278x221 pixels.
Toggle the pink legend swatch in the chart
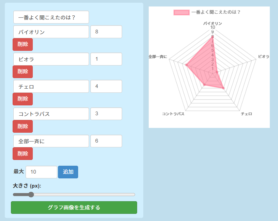[x=181, y=12]
